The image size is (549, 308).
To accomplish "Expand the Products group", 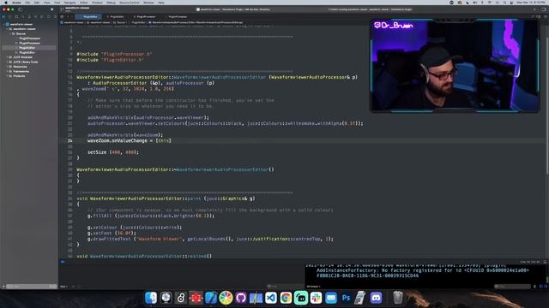I will click(8, 76).
